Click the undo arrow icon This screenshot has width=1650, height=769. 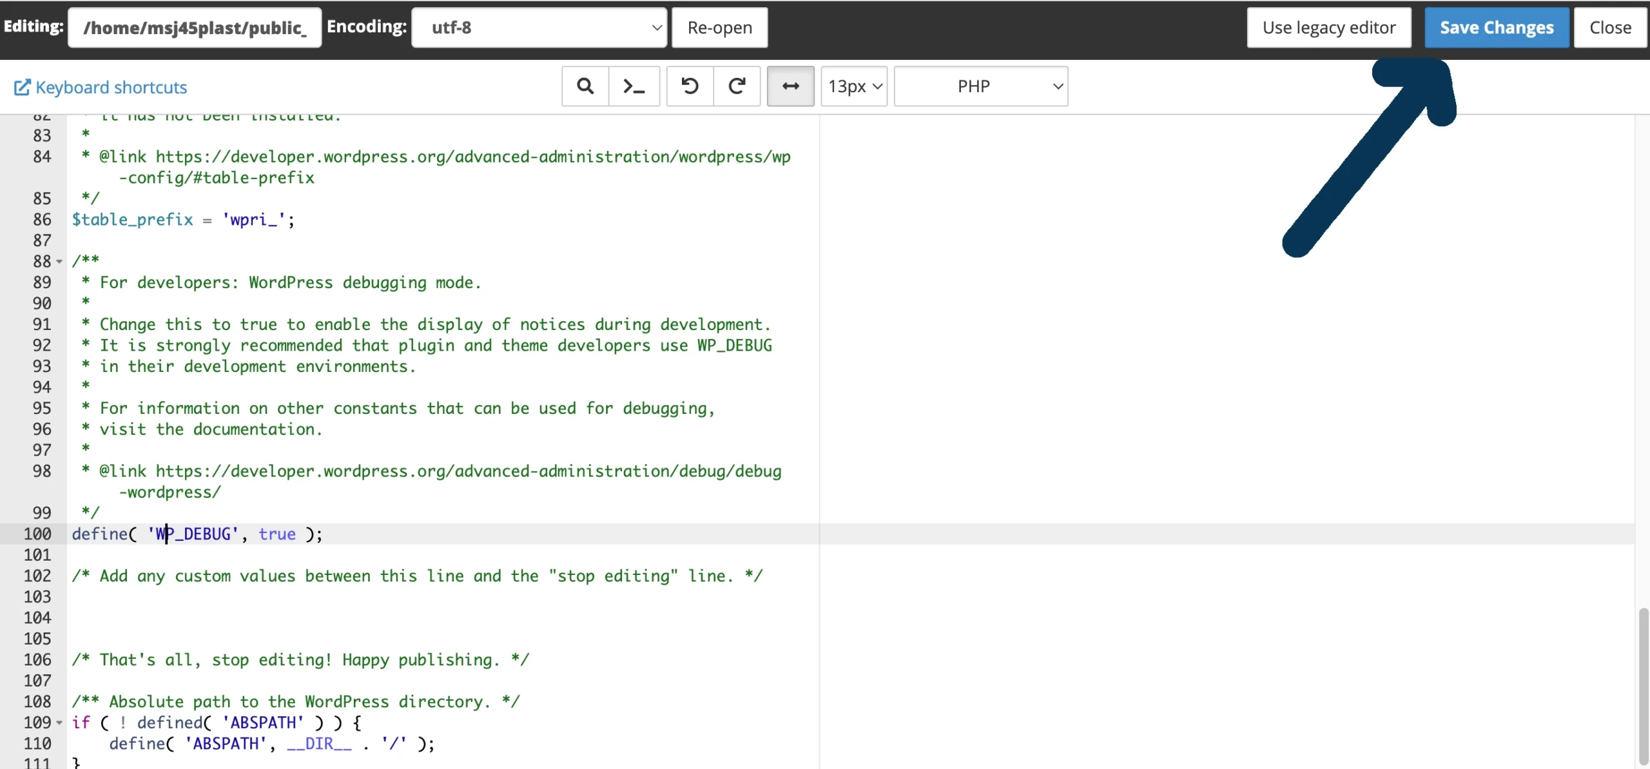[x=690, y=86]
